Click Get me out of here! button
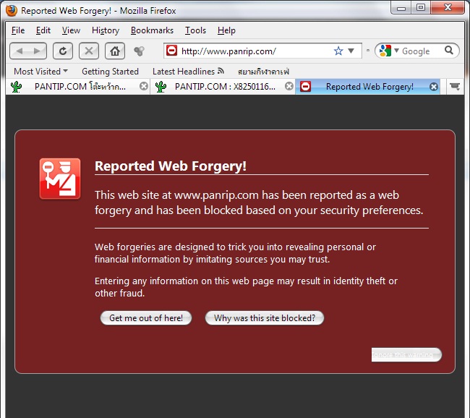470x418 pixels. pyautogui.click(x=146, y=318)
